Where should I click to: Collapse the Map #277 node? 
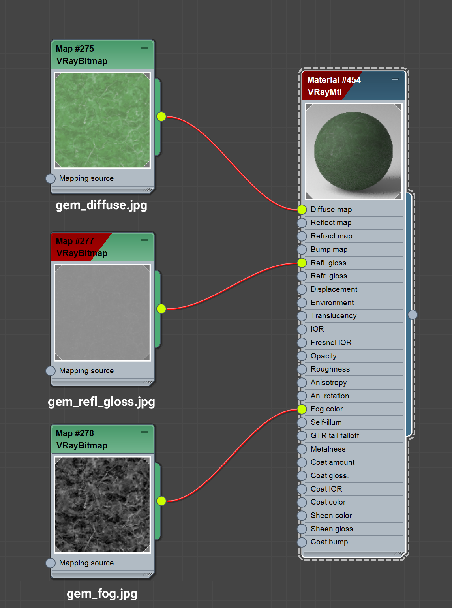145,239
